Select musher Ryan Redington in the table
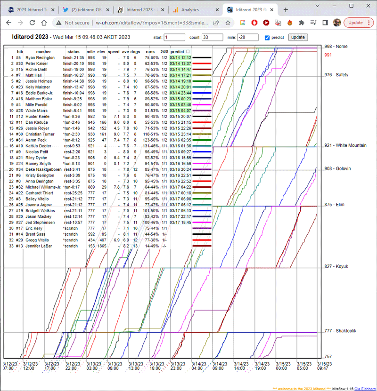Image resolution: width=377 pixels, height=391 pixels. [x=40, y=58]
